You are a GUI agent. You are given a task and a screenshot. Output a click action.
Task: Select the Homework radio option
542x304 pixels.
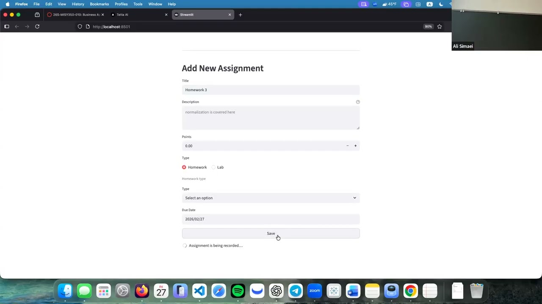[x=194, y=167]
